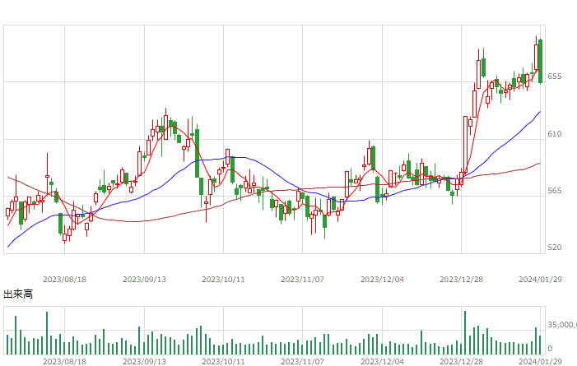Select the 565 price axis label
This screenshot has height=366, width=577.
click(x=555, y=191)
